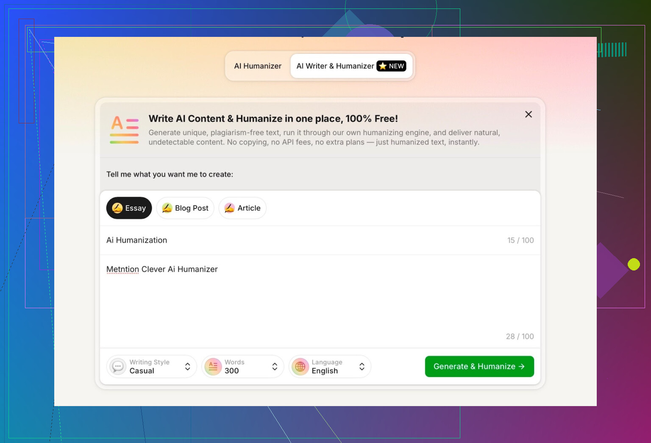This screenshot has height=443, width=651.
Task: Click the Words count text icon
Action: tap(213, 366)
